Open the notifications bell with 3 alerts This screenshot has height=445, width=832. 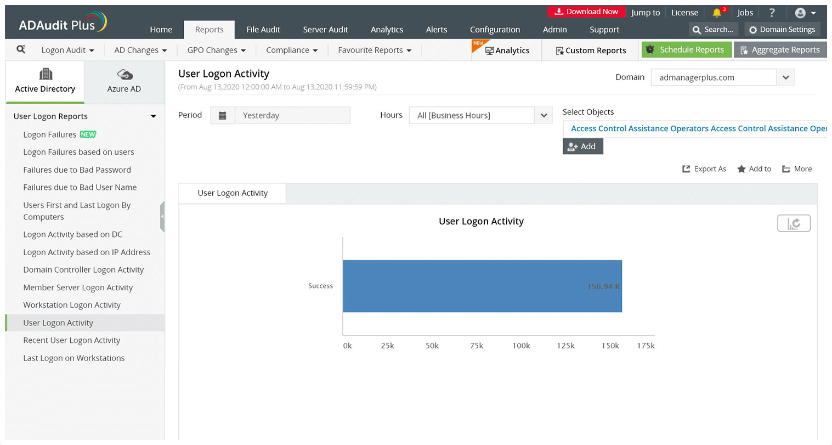[x=717, y=12]
